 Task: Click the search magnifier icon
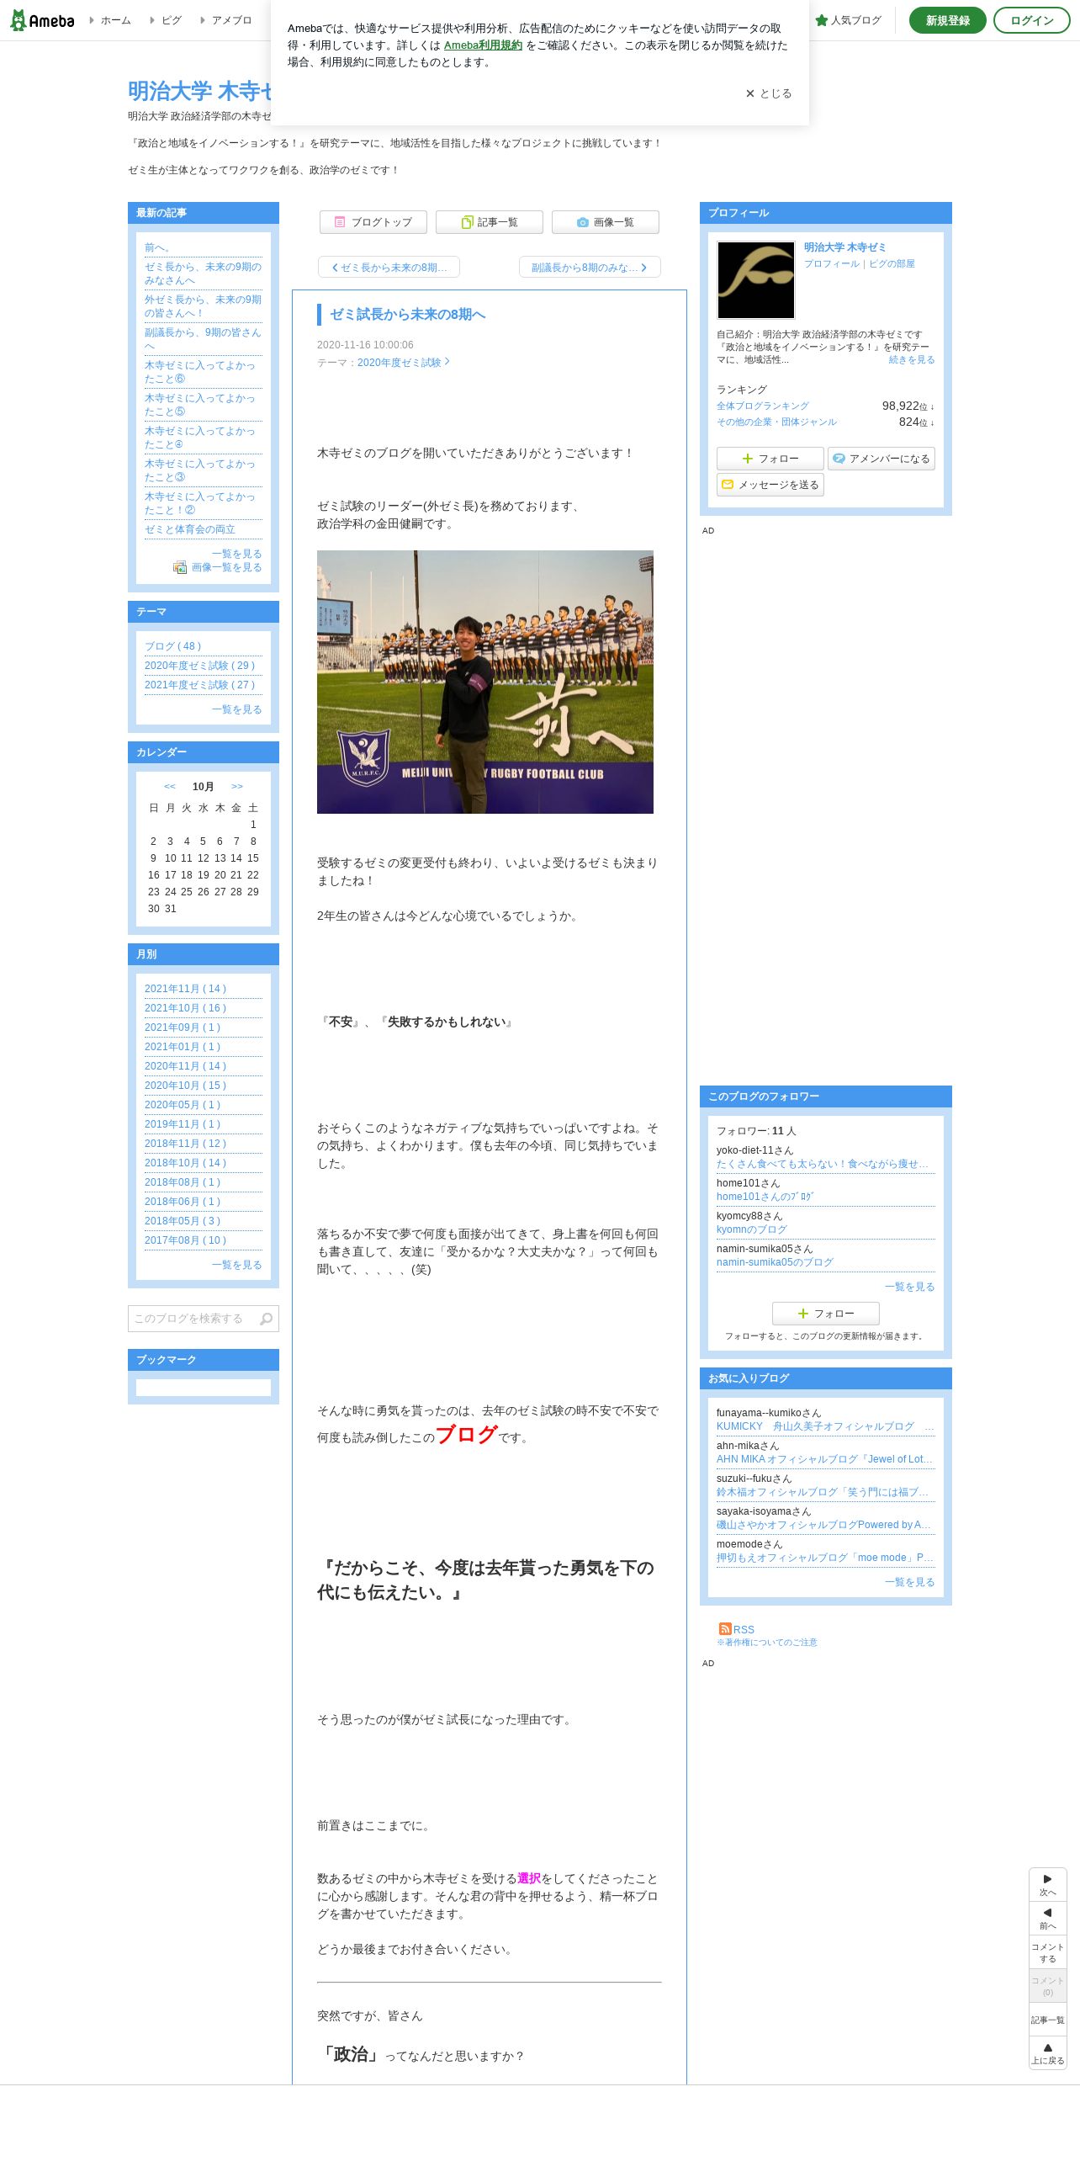click(267, 1319)
